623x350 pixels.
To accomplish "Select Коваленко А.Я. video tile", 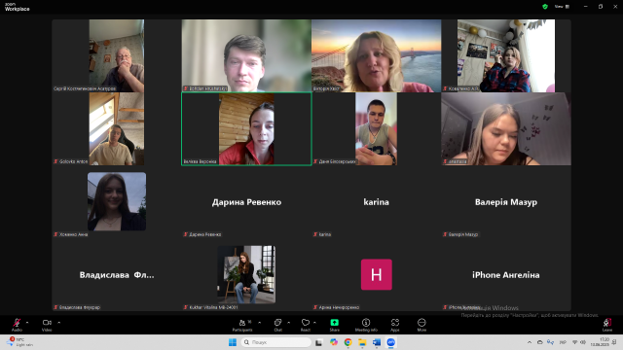I will pyautogui.click(x=506, y=55).
